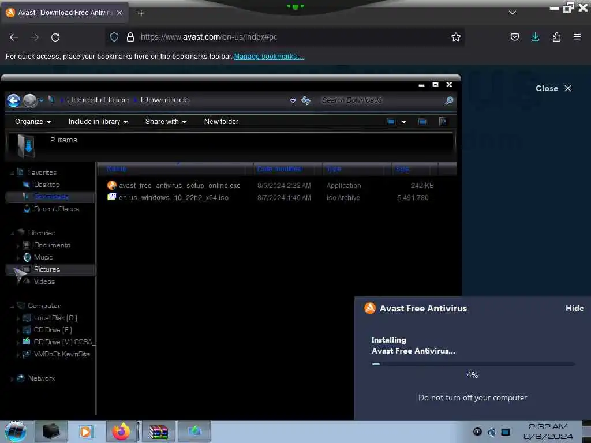591x443 pixels.
Task: Expand Documents library node
Action: [x=18, y=246]
